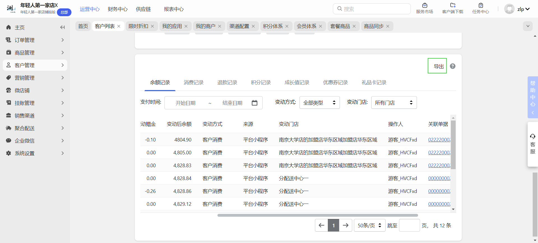Change the 50条/页 page size selector
Screen dimensions: 538x243
pos(369,225)
